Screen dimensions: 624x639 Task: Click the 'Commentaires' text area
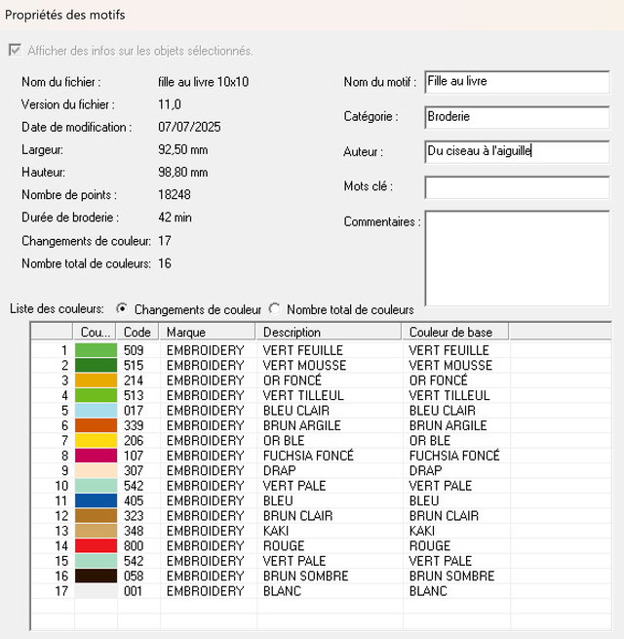pyautogui.click(x=517, y=258)
